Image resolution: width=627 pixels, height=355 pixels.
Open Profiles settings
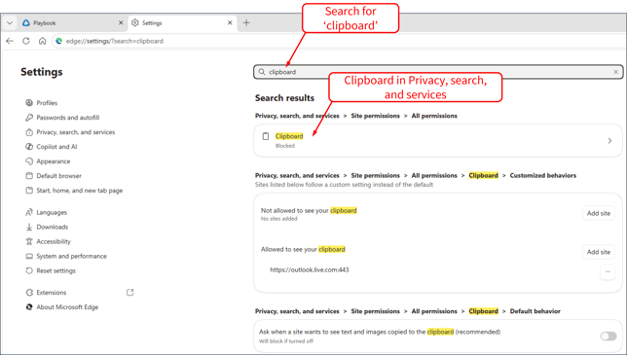click(47, 103)
